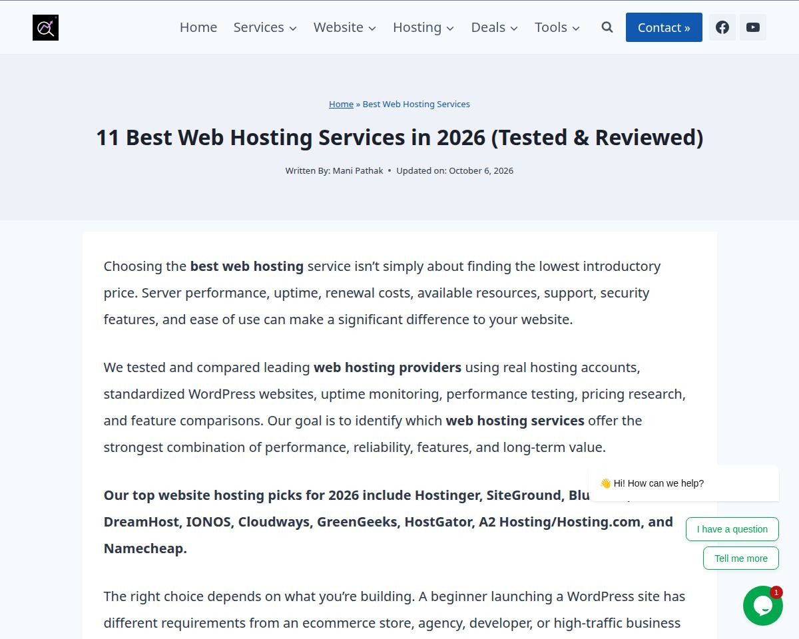Click bold phrase 'best web hosting'

pos(247,266)
